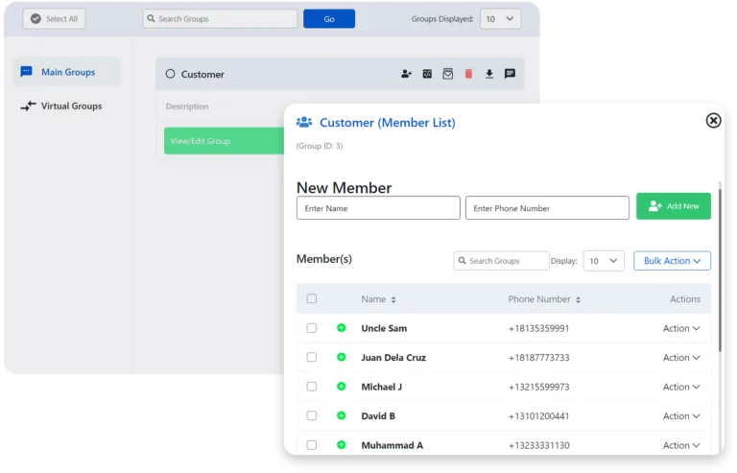
Task: Open the chat bubble icon on Customer group
Action: pos(510,74)
